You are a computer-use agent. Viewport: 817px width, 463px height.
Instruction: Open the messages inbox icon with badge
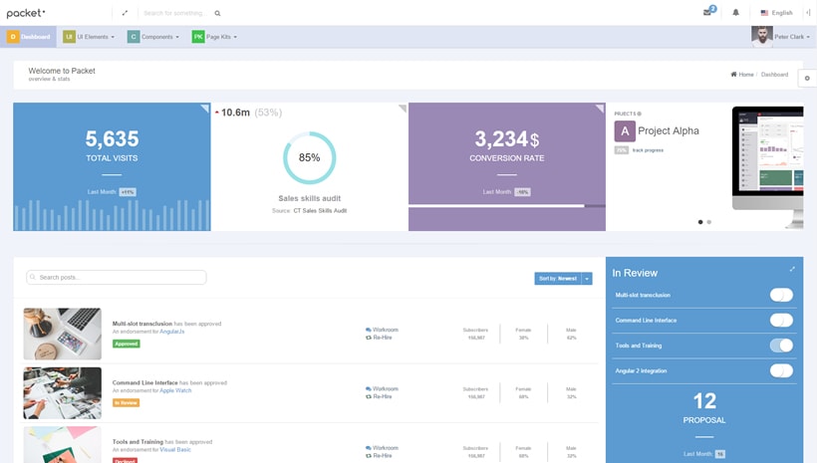707,12
